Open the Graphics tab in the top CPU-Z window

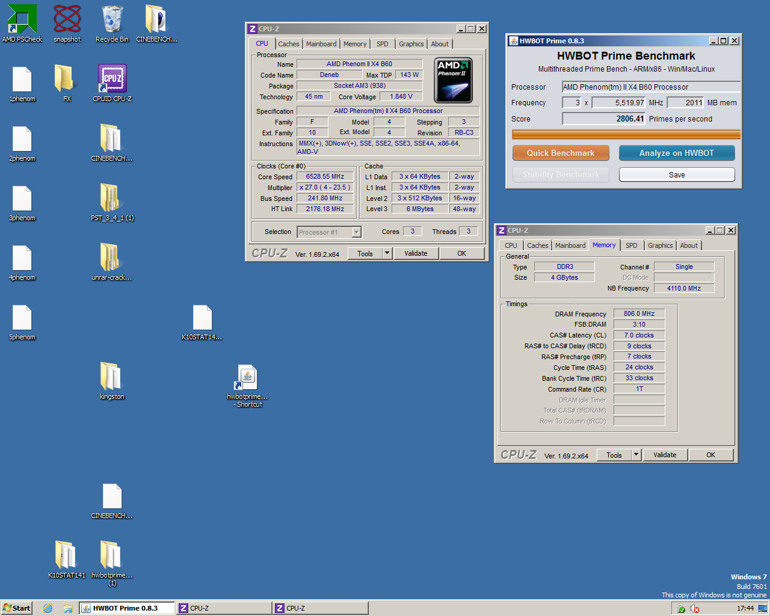point(411,44)
